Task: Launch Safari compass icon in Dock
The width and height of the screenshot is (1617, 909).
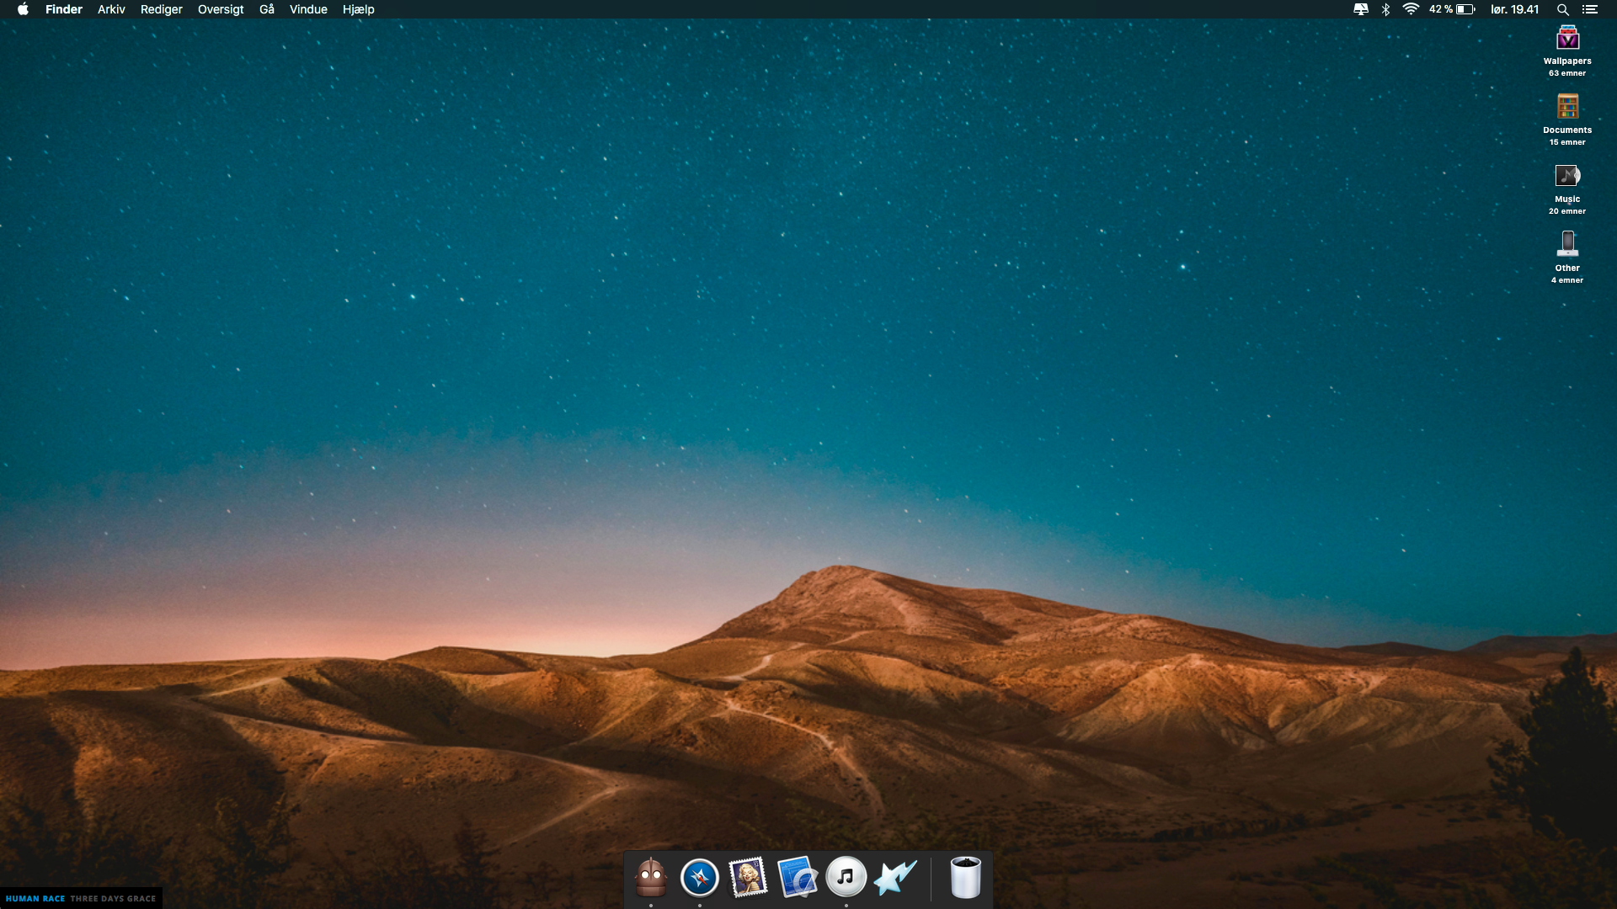Action: (700, 878)
